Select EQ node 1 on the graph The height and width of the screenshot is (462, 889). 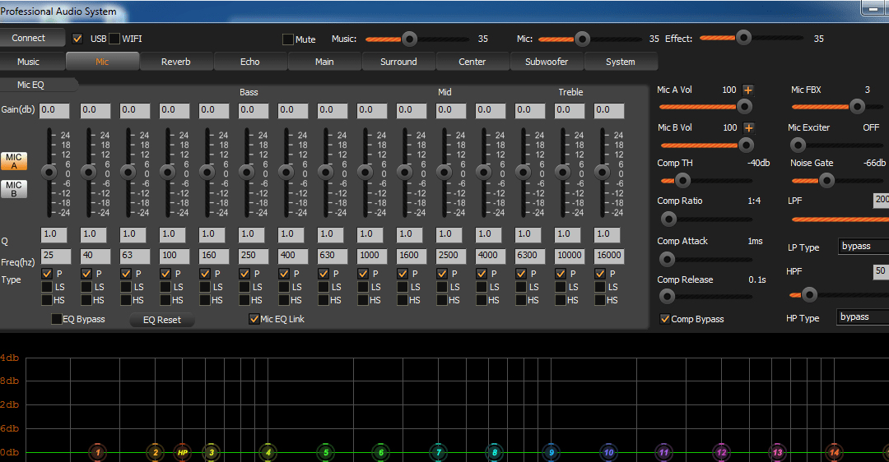coord(98,452)
